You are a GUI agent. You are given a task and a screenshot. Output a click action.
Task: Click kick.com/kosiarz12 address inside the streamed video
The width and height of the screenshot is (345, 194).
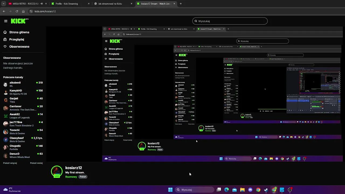click(134, 34)
